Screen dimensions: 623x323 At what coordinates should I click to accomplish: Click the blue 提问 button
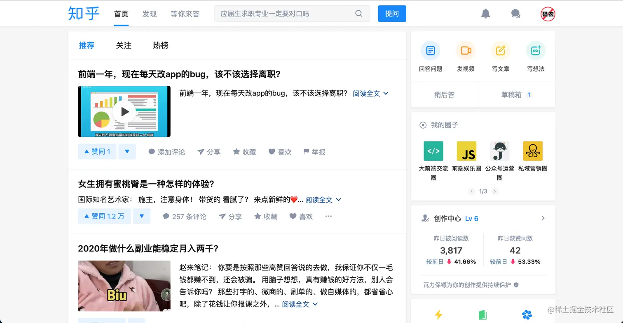392,14
